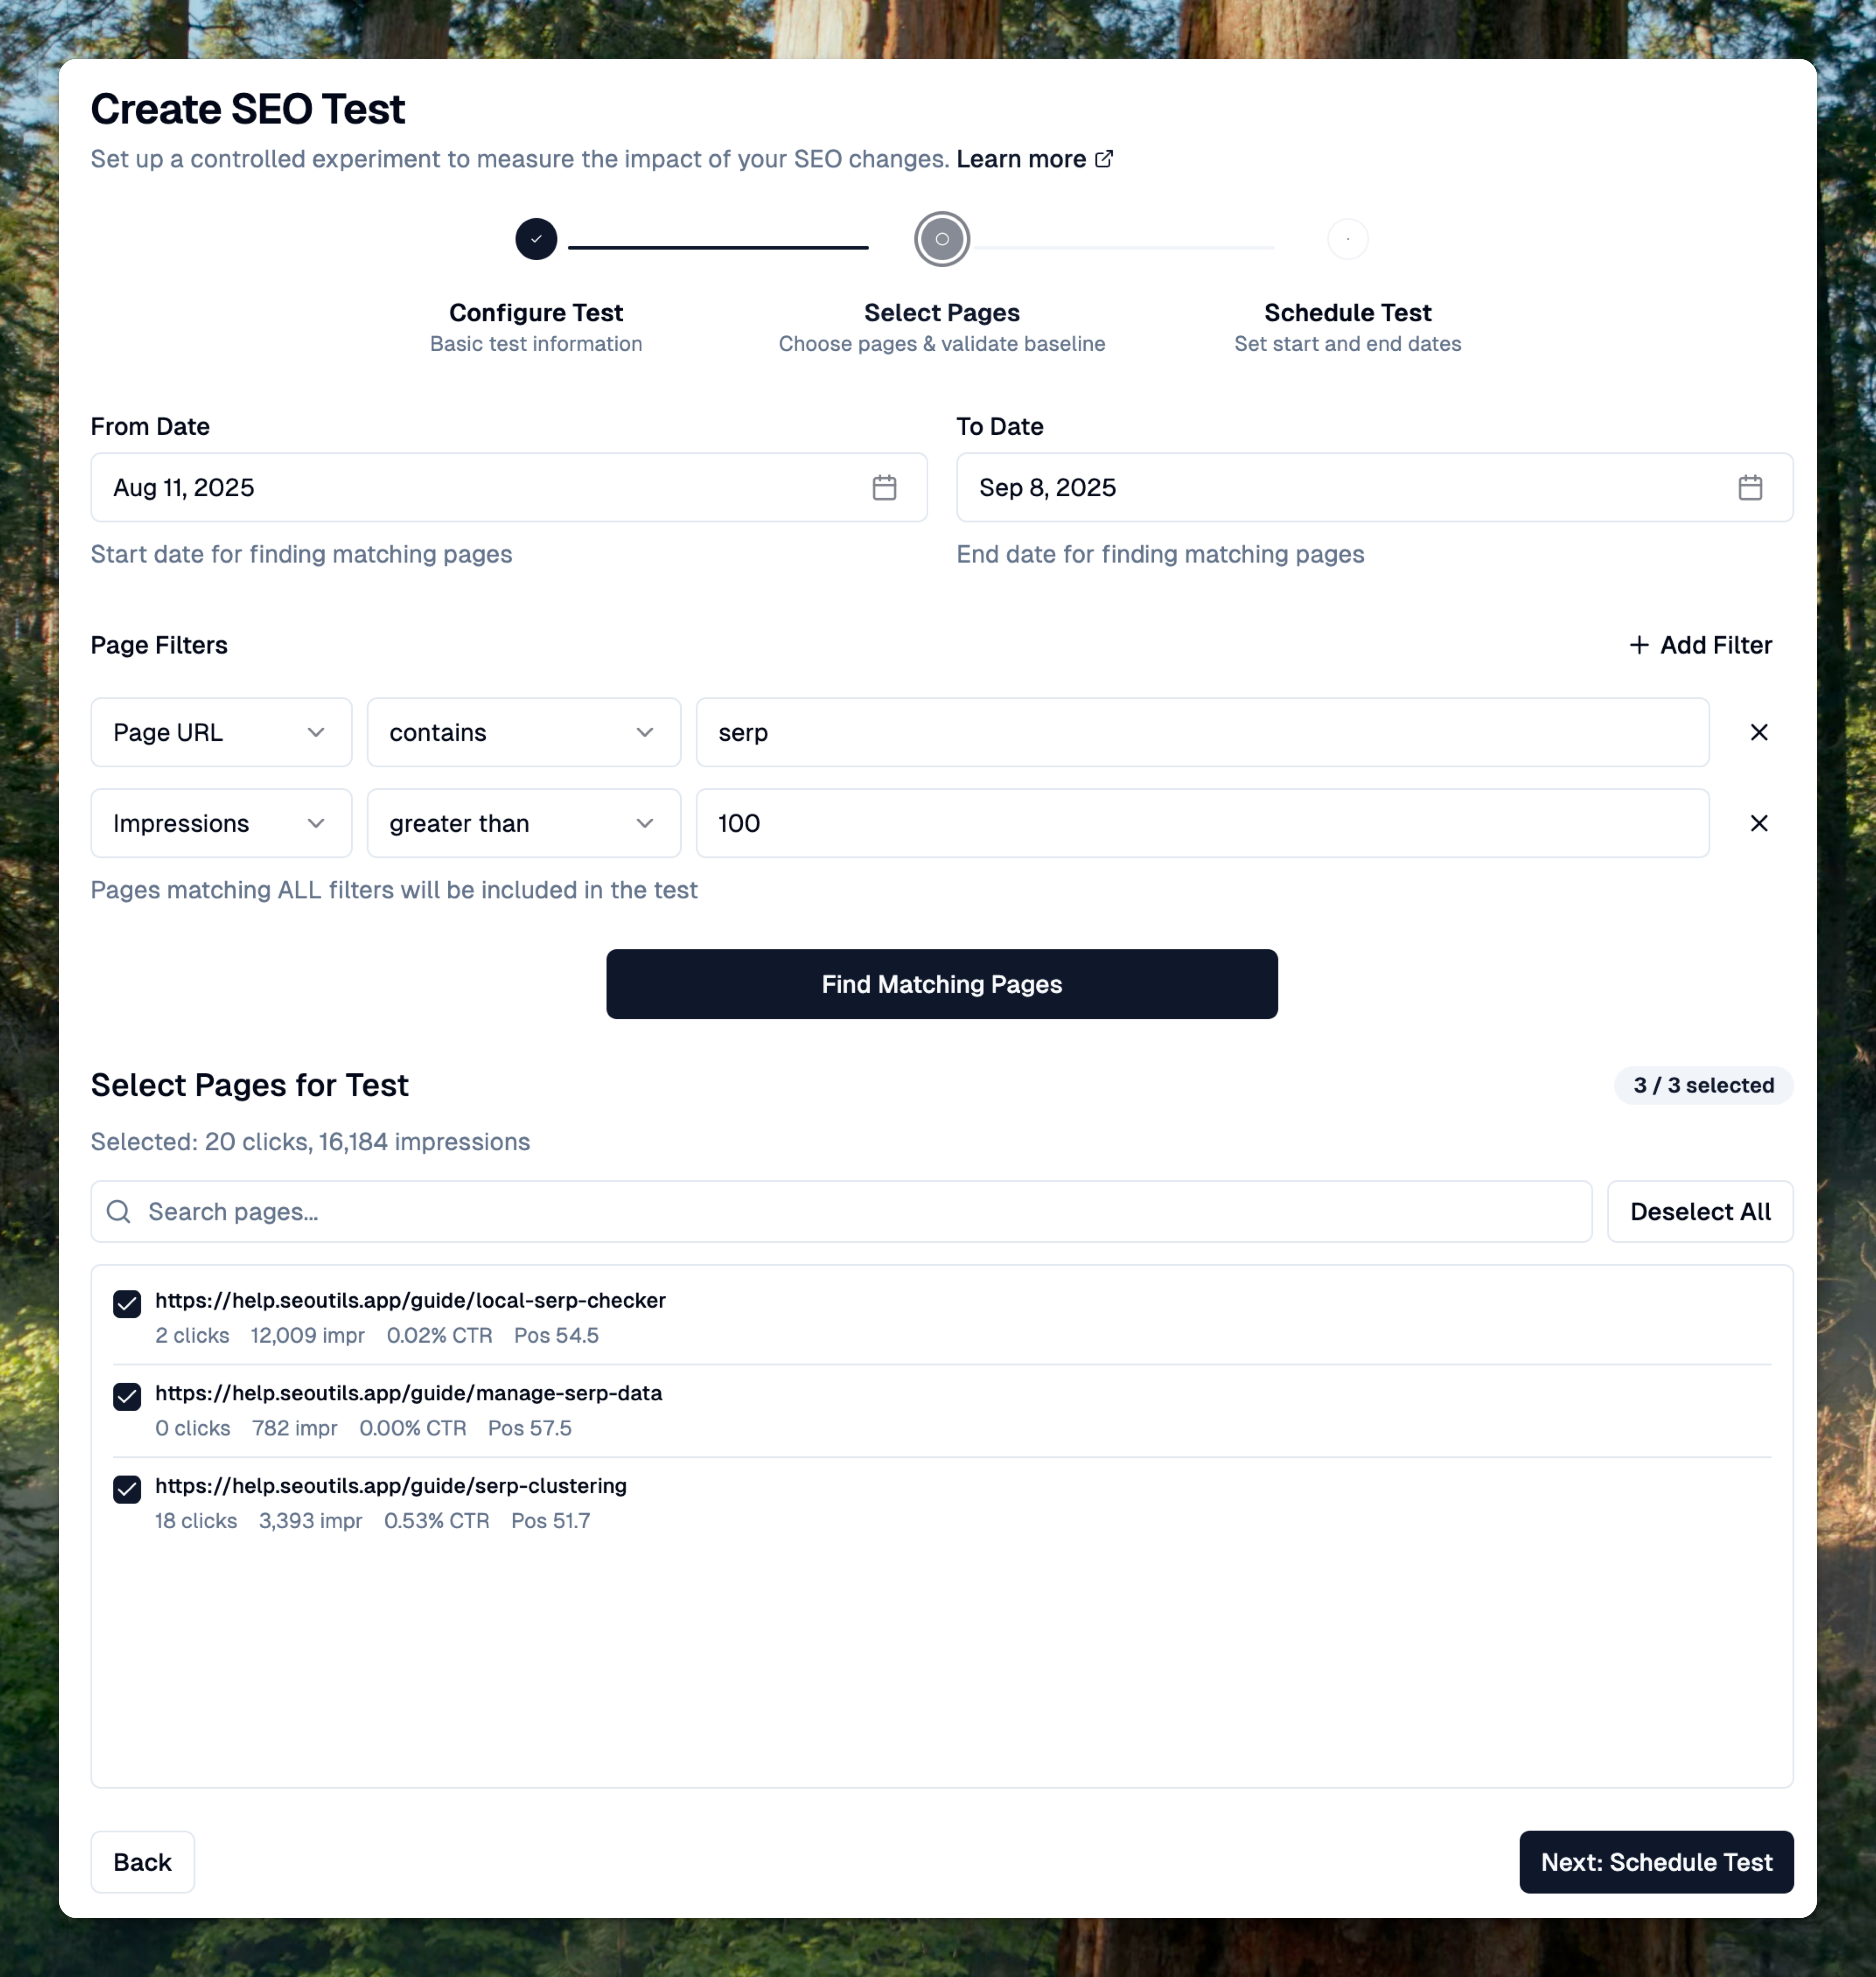The image size is (1876, 1977).
Task: Remove the Impressions filter row
Action: pyautogui.click(x=1758, y=823)
